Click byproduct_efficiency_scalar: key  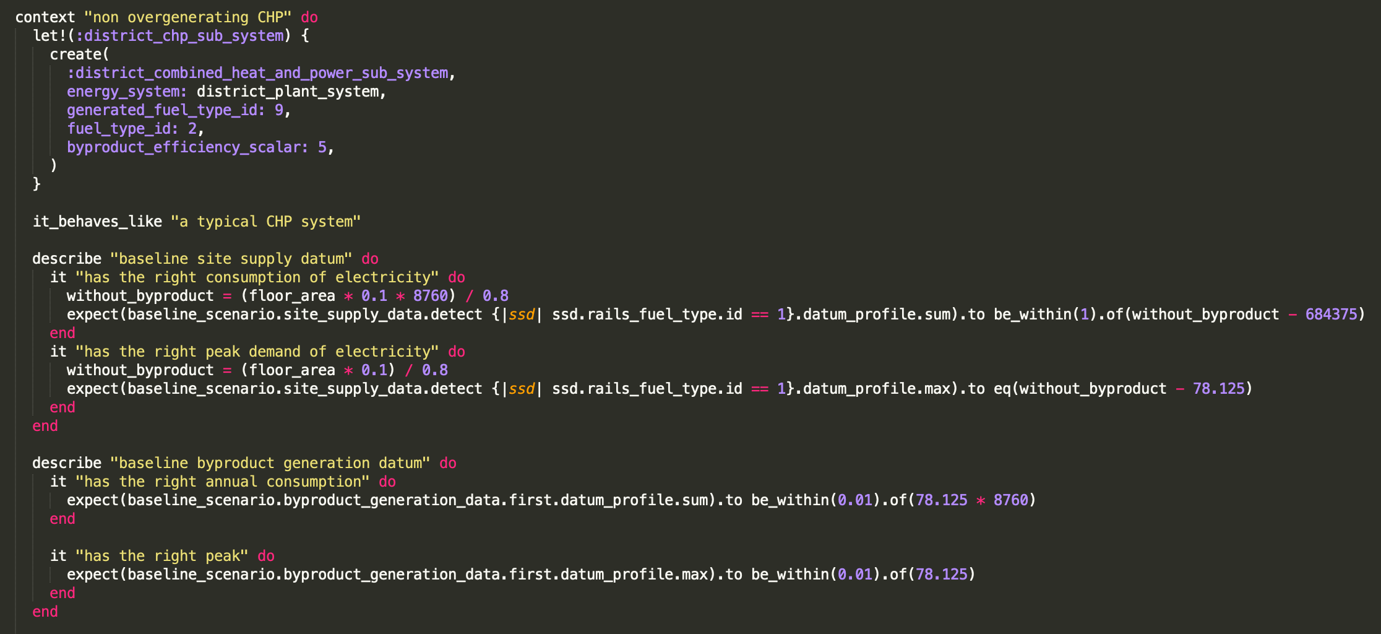click(x=187, y=147)
